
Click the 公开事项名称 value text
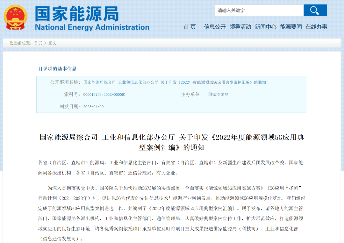[174, 82]
